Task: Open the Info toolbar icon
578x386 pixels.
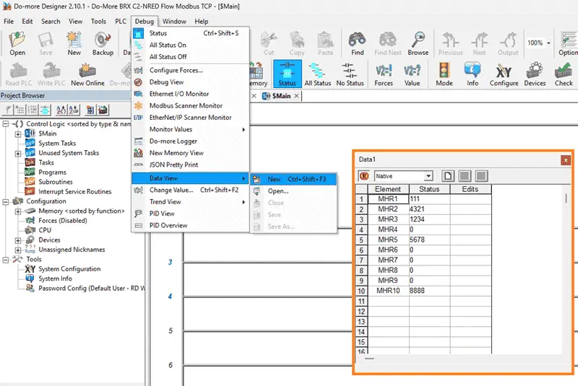Action: (x=473, y=74)
